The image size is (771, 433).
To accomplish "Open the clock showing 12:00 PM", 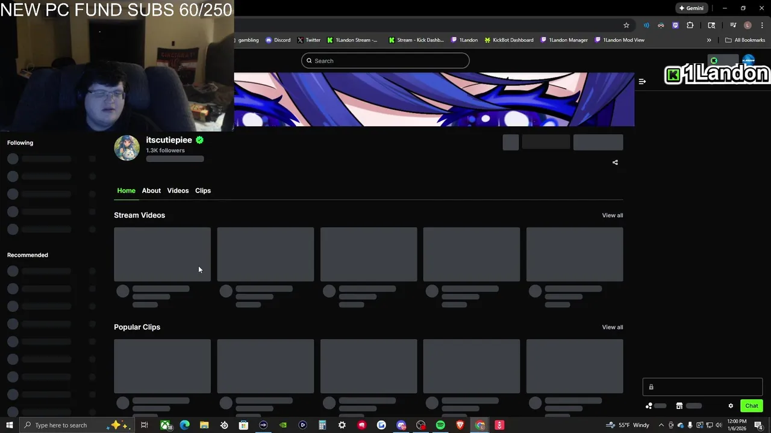I will pyautogui.click(x=737, y=425).
